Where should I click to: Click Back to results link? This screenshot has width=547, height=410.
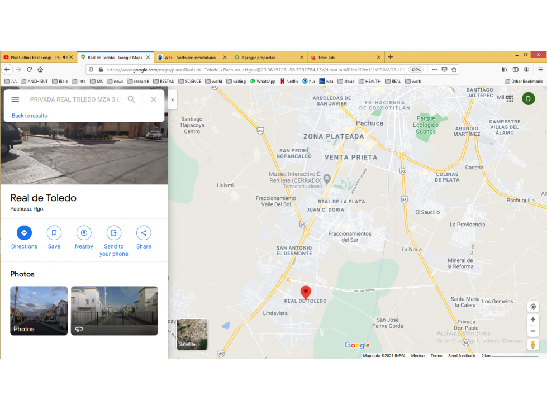click(x=29, y=116)
